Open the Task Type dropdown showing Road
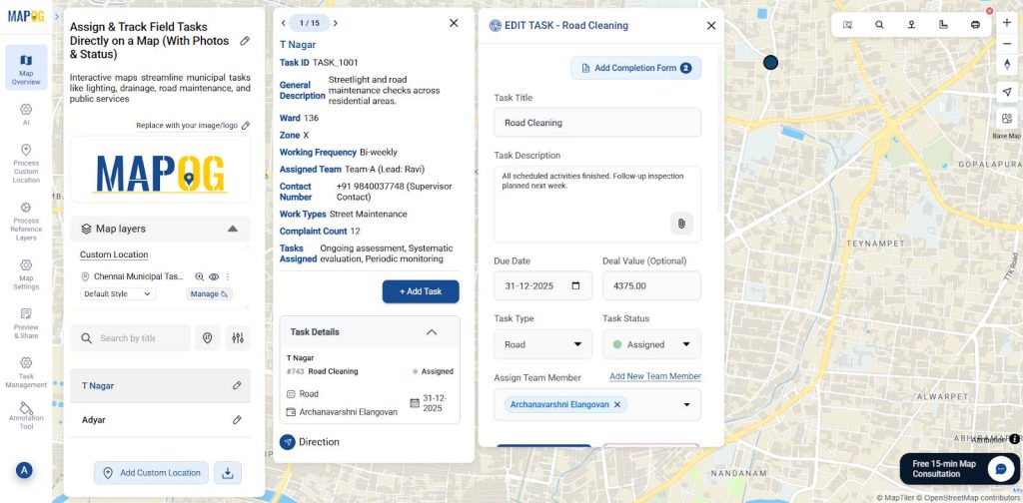 click(x=542, y=344)
